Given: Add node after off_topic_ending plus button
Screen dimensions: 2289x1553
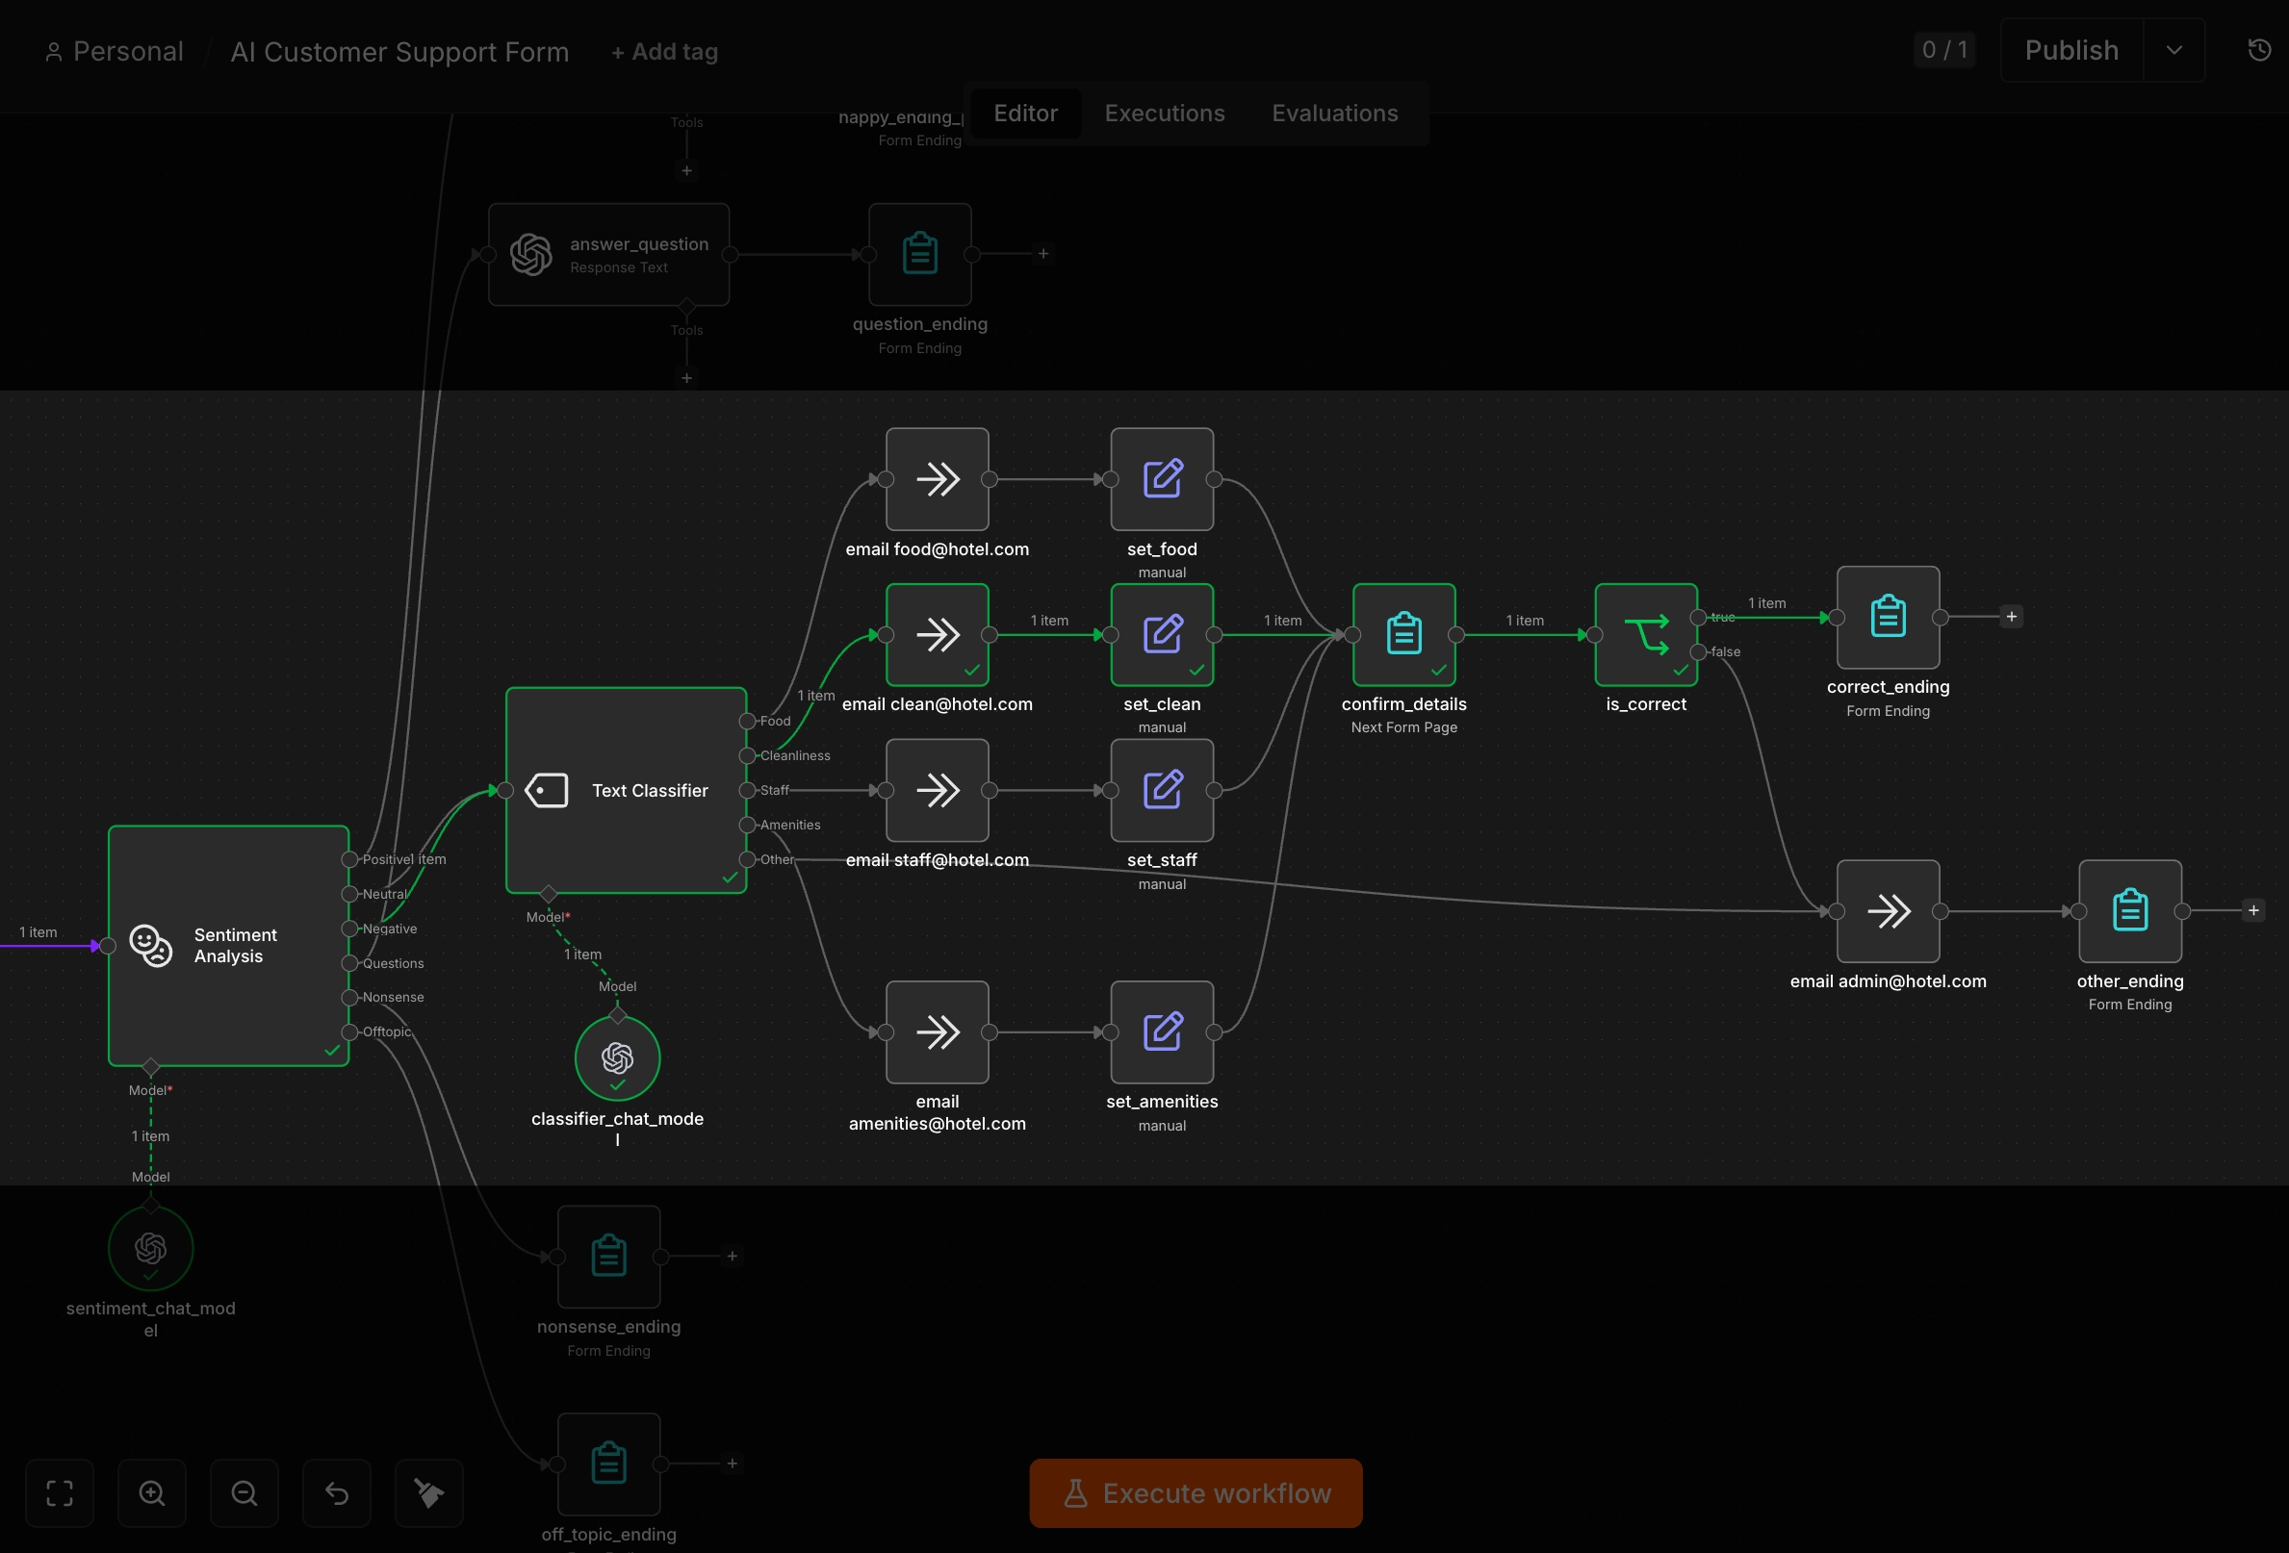Looking at the screenshot, I should coord(732,1464).
